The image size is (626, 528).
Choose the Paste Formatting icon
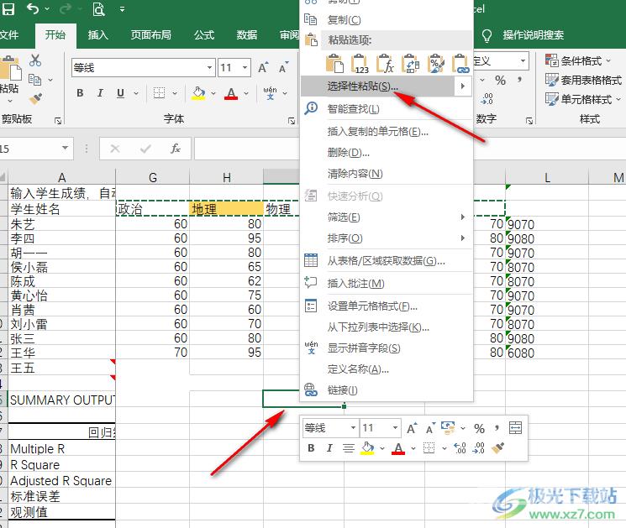point(436,64)
